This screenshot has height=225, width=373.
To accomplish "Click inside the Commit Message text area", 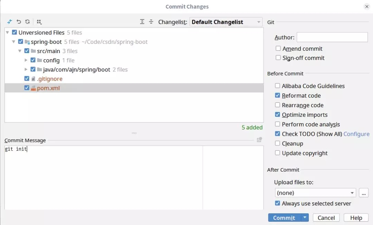I will coord(134,178).
